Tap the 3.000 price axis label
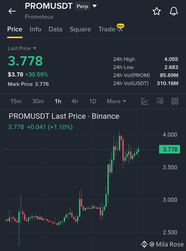This screenshot has height=251, width=186. [x=170, y=200]
